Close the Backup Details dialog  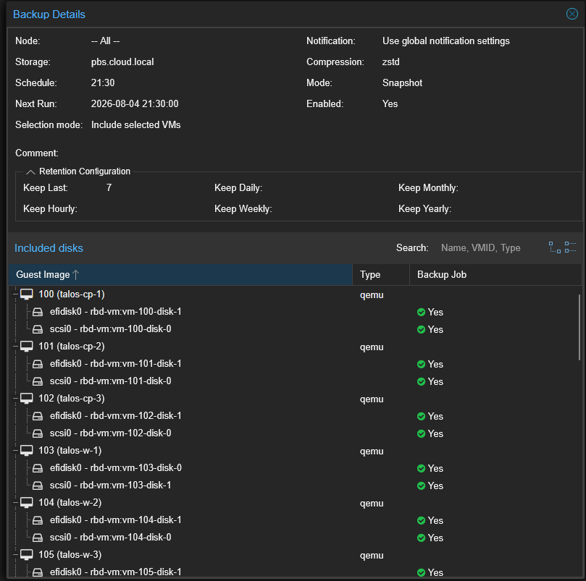pos(572,14)
